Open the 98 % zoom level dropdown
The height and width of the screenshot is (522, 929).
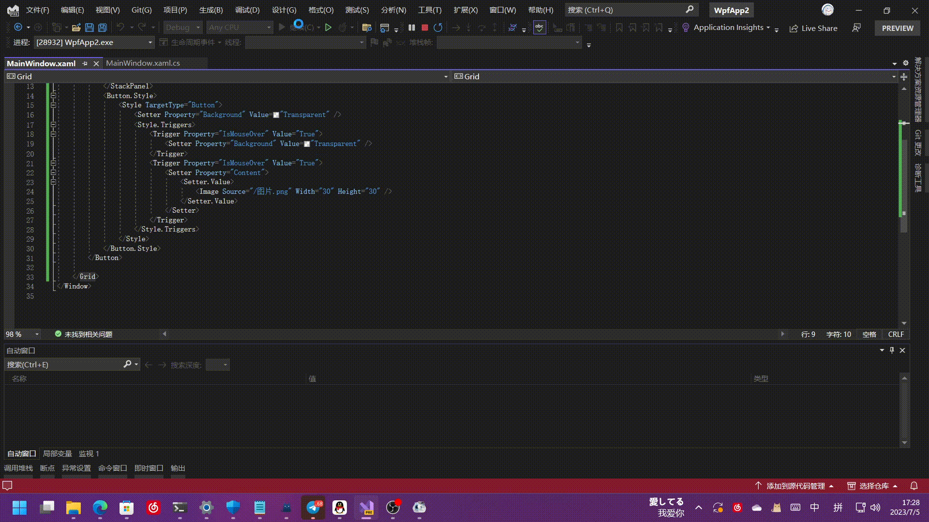(x=37, y=334)
